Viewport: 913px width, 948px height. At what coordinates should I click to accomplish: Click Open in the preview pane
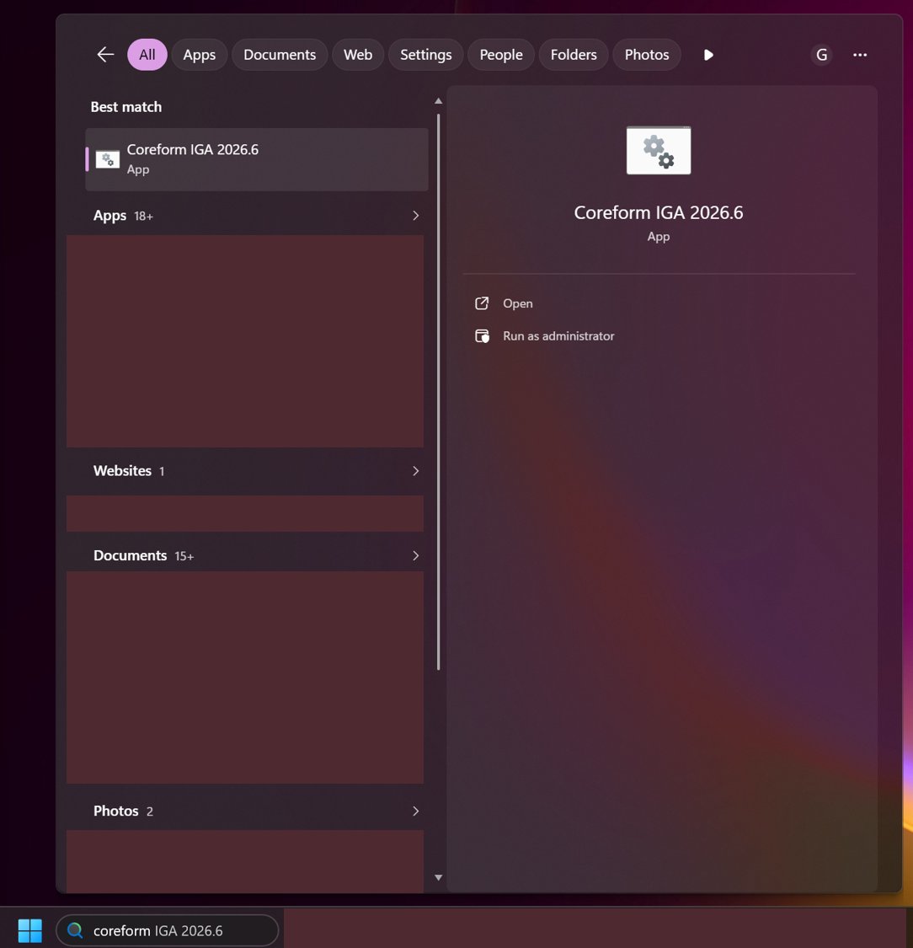point(518,303)
